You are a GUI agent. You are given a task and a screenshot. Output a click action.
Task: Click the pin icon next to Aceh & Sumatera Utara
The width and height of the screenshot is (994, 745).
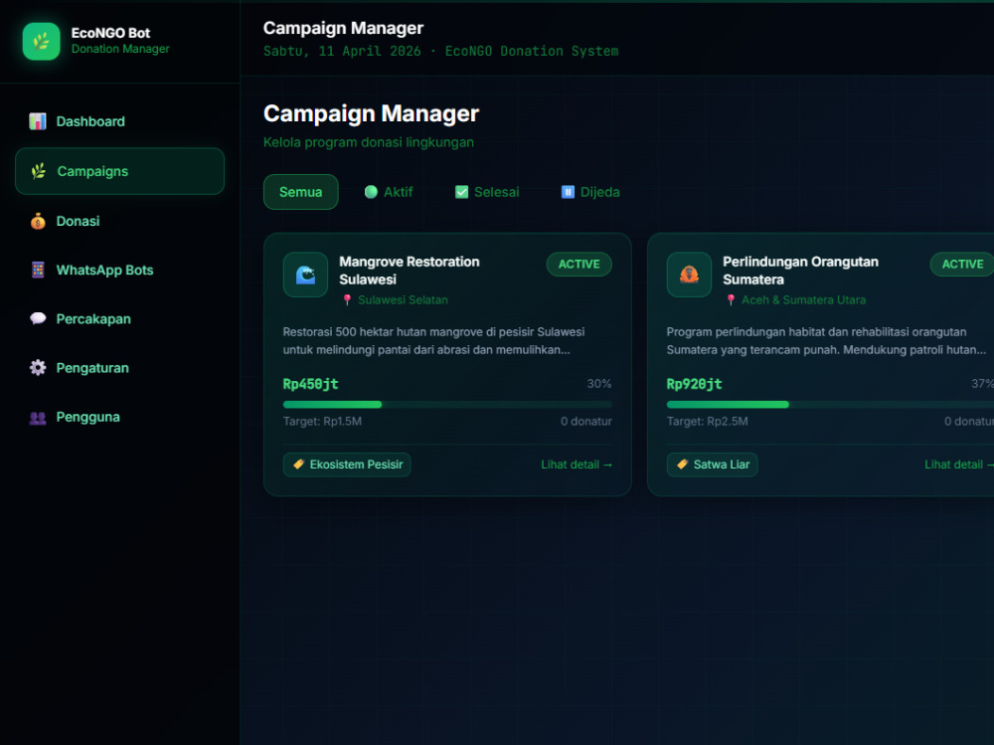pyautogui.click(x=731, y=300)
